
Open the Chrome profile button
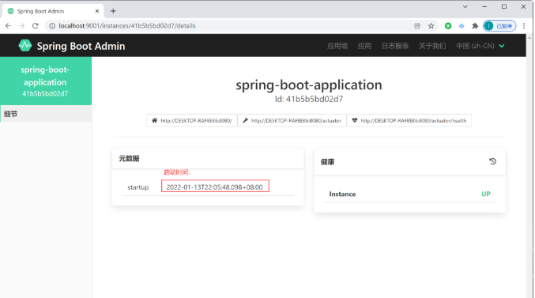[499, 26]
